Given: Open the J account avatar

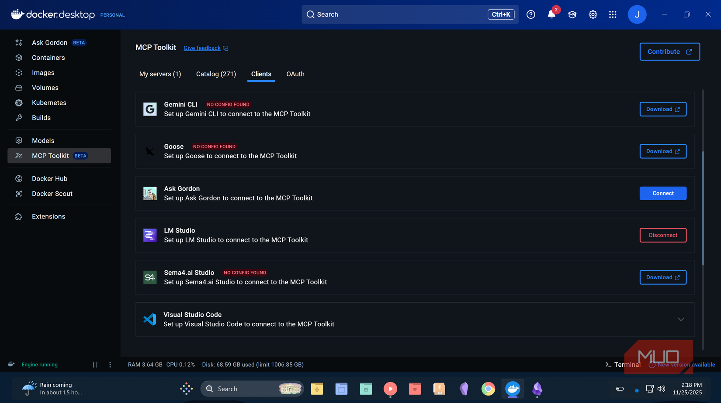Looking at the screenshot, I should tap(637, 15).
